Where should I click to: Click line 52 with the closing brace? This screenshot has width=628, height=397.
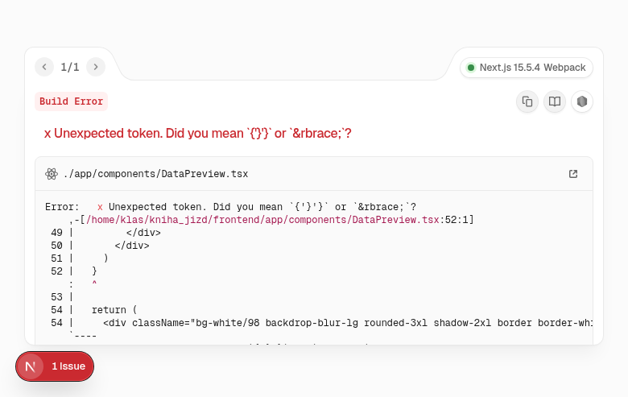coord(93,271)
